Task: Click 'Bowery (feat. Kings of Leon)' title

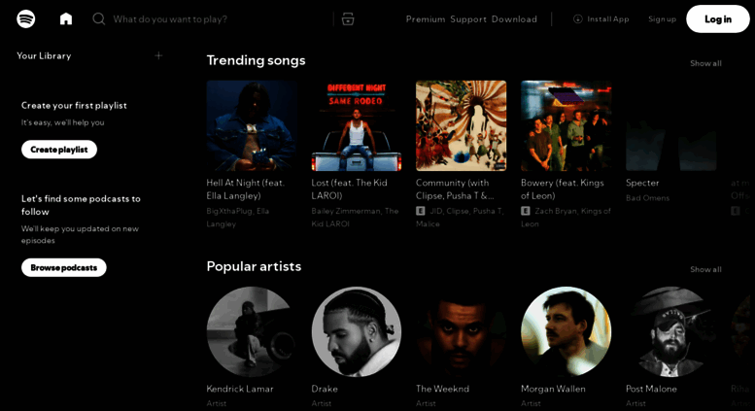Action: [563, 189]
